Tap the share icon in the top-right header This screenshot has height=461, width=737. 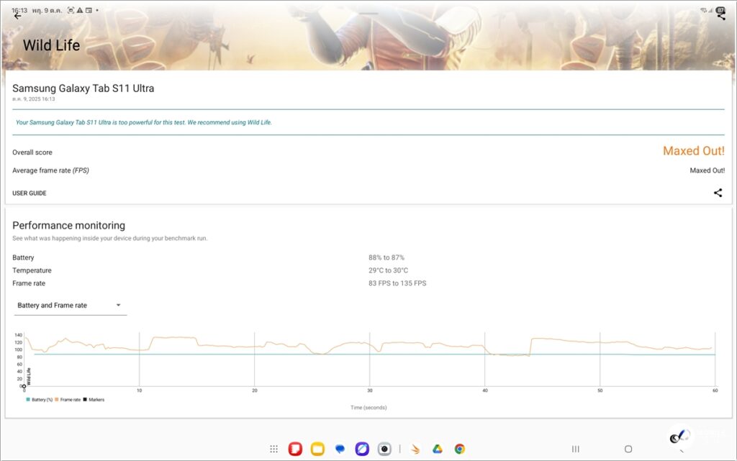(721, 16)
